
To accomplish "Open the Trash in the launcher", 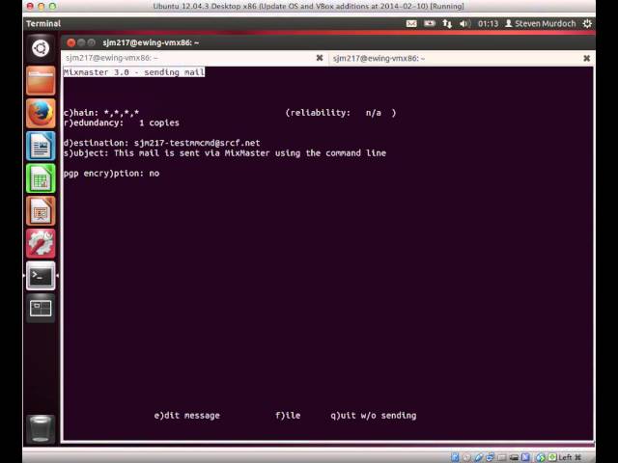I will click(x=41, y=428).
